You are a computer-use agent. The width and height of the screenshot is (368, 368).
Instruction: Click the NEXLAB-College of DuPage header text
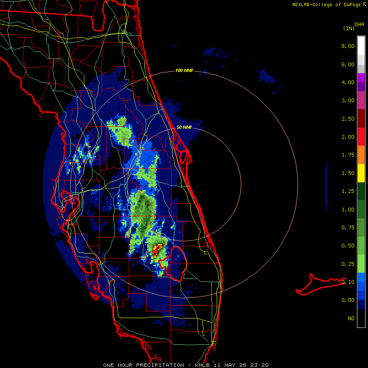pos(327,4)
